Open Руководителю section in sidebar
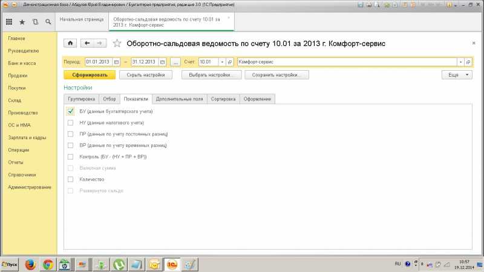Viewport: 484px width, 272px height. 24,51
